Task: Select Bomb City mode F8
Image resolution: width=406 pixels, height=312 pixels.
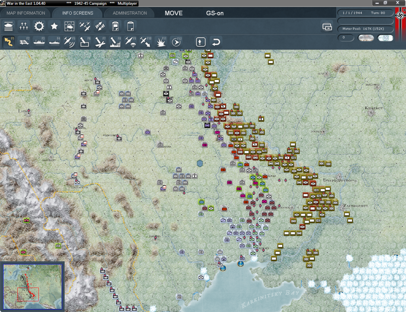Action: click(x=115, y=42)
